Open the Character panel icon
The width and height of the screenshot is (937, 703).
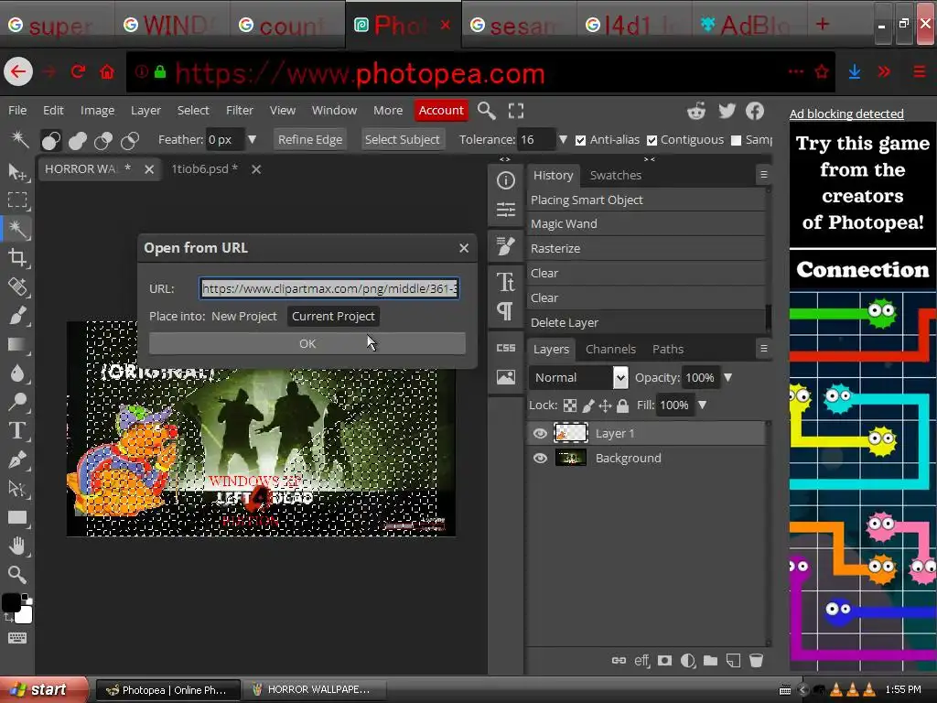point(505,282)
